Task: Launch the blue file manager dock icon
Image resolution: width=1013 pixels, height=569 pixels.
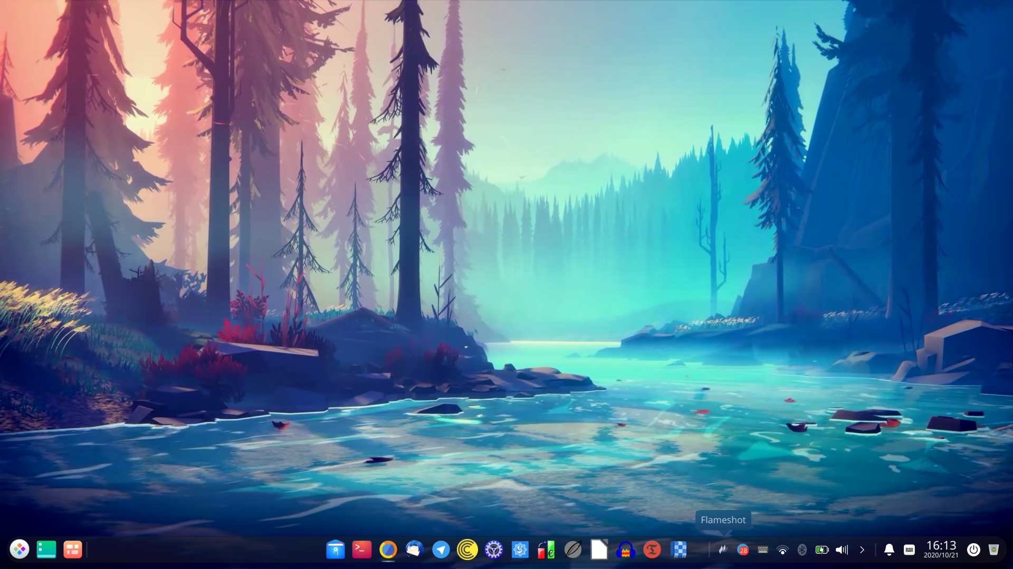Action: click(336, 550)
